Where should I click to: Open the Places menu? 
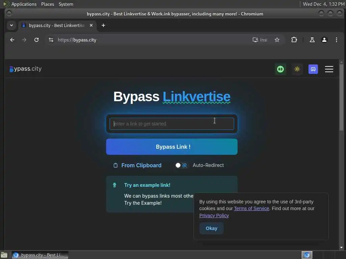pyautogui.click(x=47, y=4)
